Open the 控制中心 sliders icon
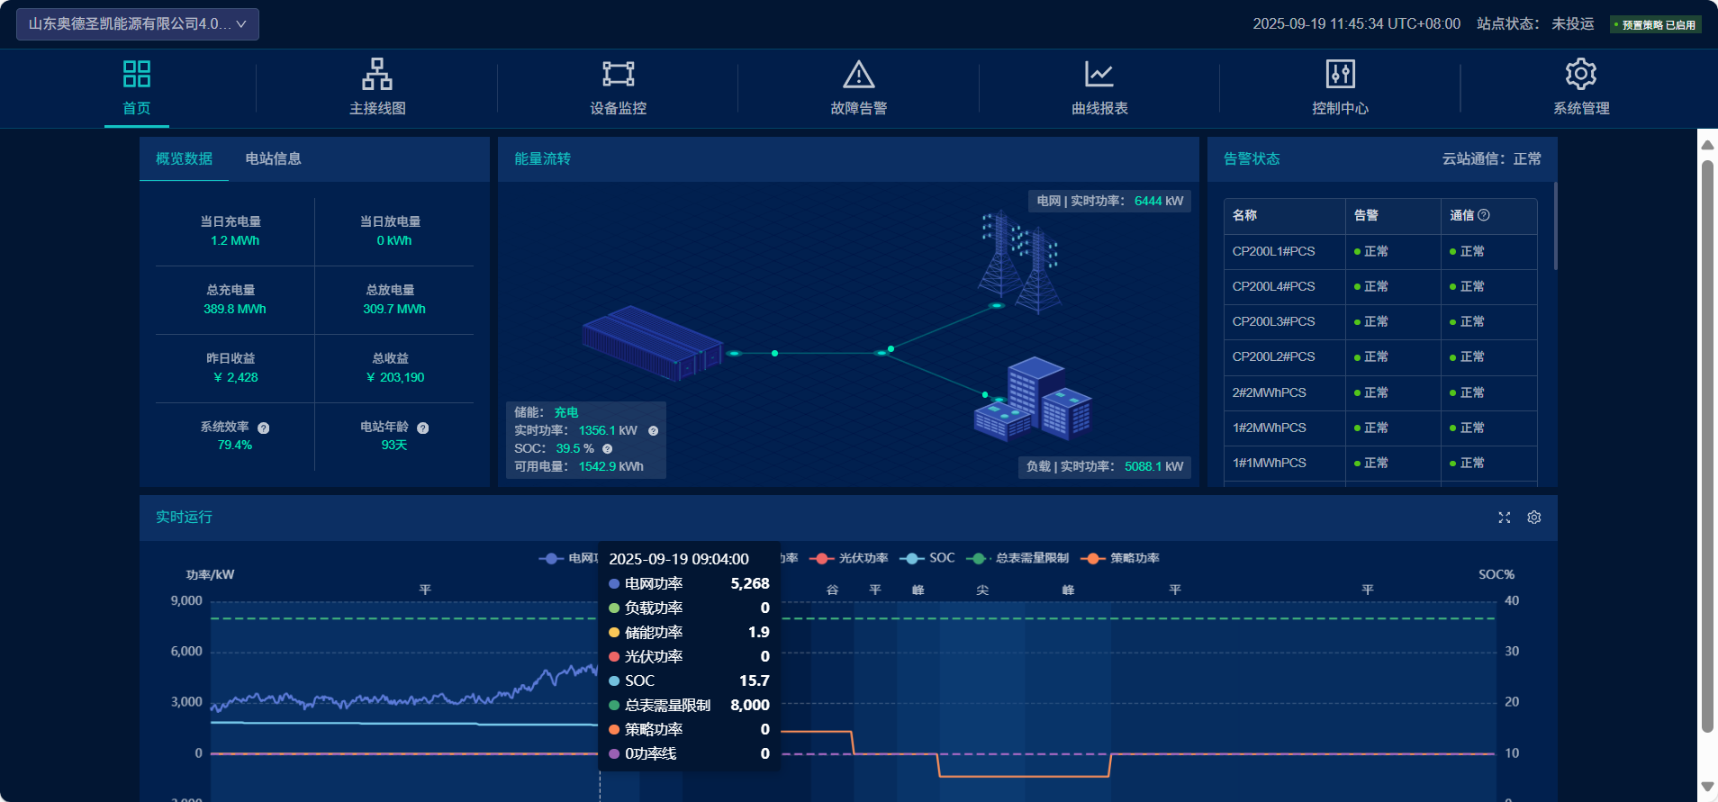1718x802 pixels. (x=1340, y=75)
